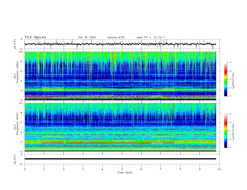Click inside the ch.1 spectrogram panel
Image resolution: width=247 pixels, height=190 pixels.
click(120, 76)
